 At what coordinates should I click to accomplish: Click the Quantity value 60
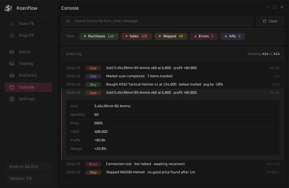(x=96, y=115)
